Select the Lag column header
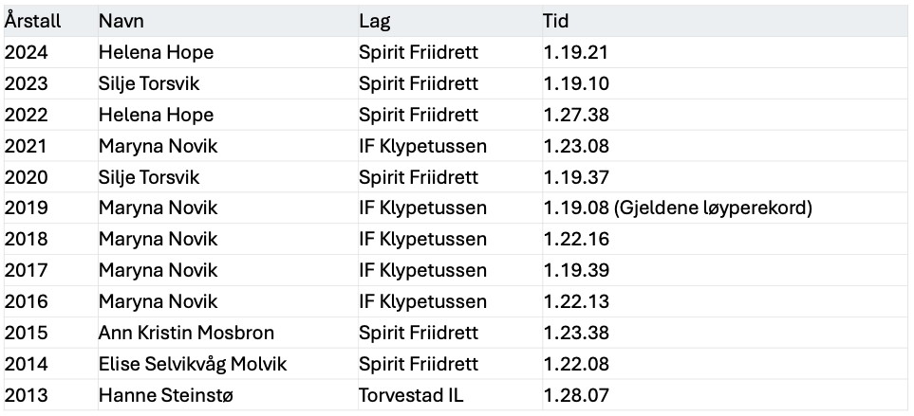Viewport: 914px width, 416px height. [x=450, y=21]
